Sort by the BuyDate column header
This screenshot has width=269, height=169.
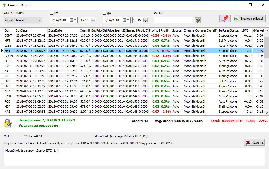31,30
